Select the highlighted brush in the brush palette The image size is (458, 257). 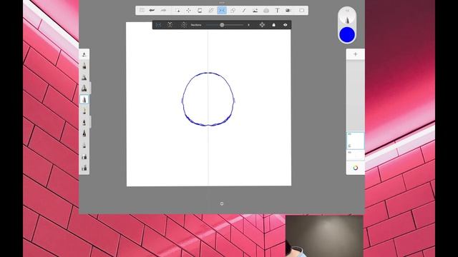click(84, 100)
